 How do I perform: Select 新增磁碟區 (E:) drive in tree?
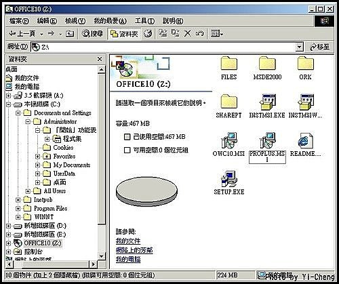pos(45,235)
